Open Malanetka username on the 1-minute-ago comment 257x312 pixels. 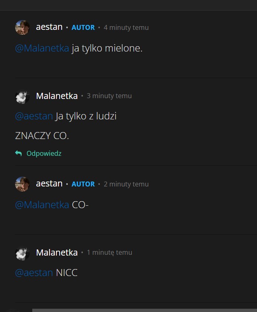coord(57,253)
